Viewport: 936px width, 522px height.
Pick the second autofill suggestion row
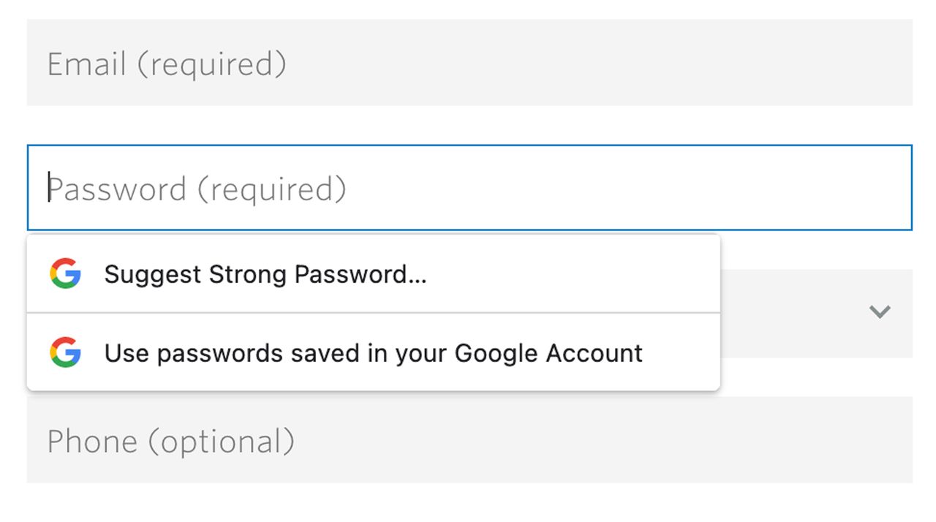point(374,352)
